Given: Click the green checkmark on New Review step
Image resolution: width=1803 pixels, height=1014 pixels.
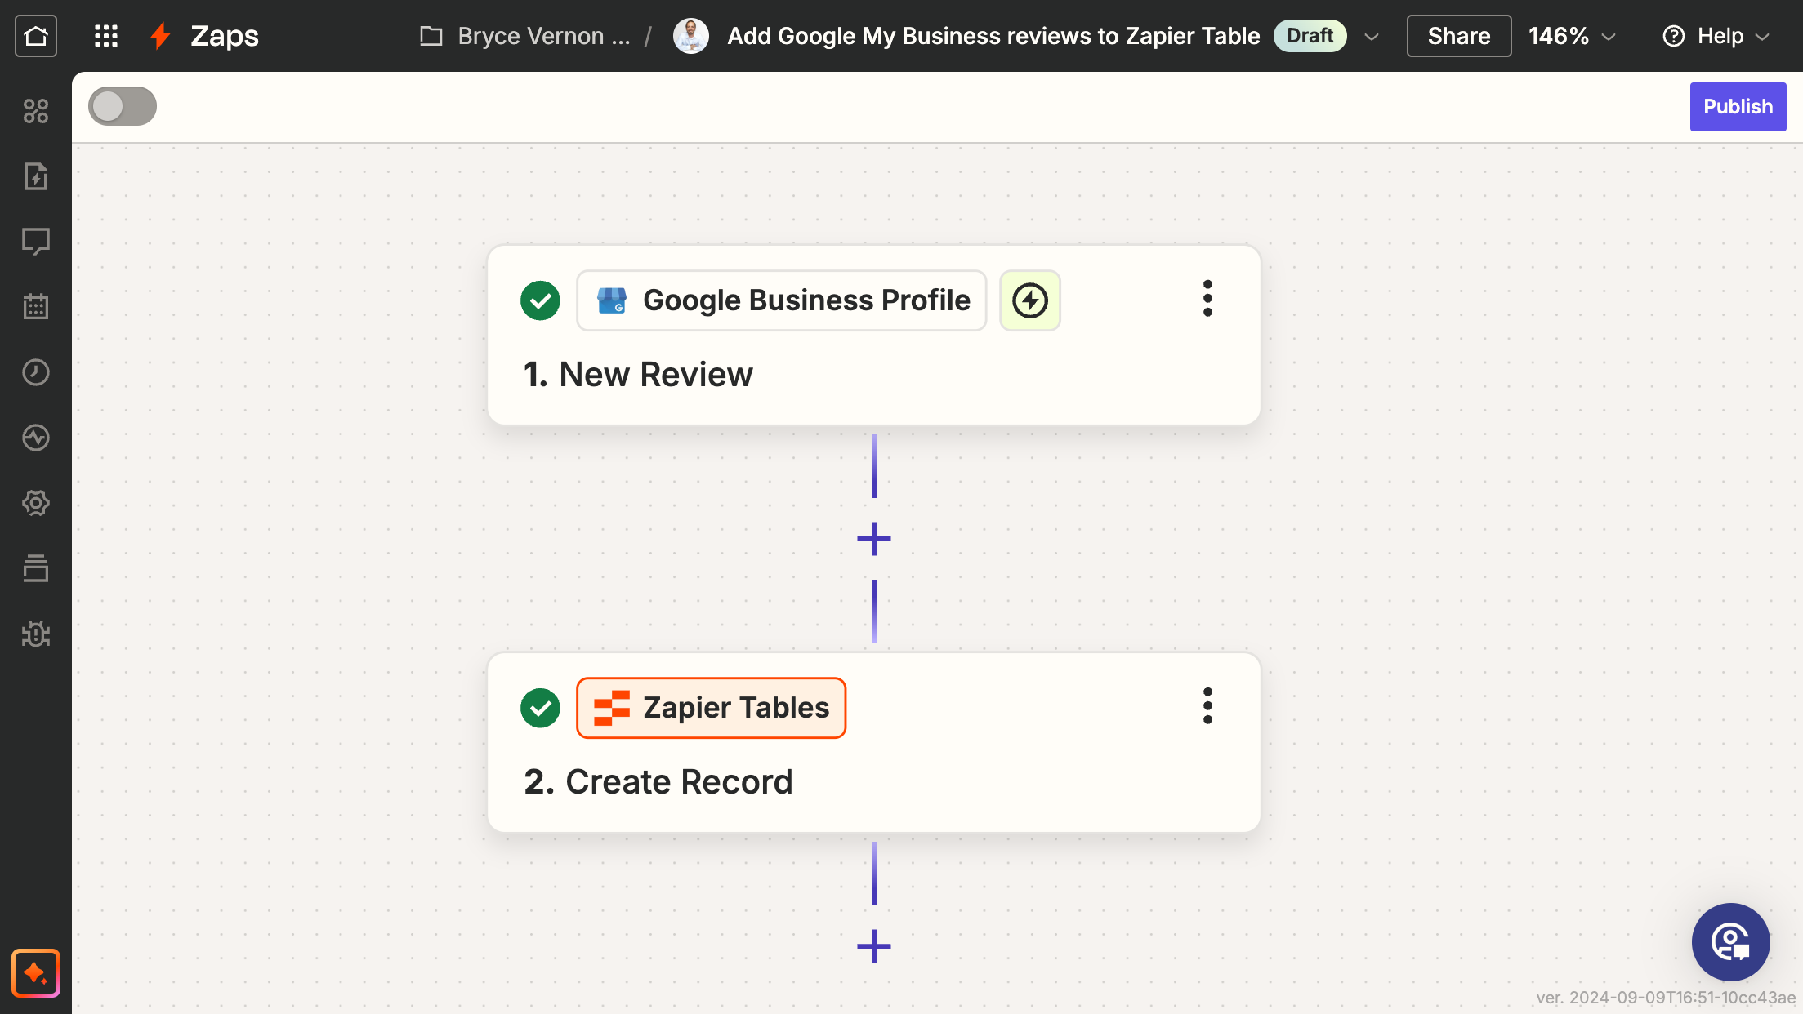Looking at the screenshot, I should click(x=540, y=300).
